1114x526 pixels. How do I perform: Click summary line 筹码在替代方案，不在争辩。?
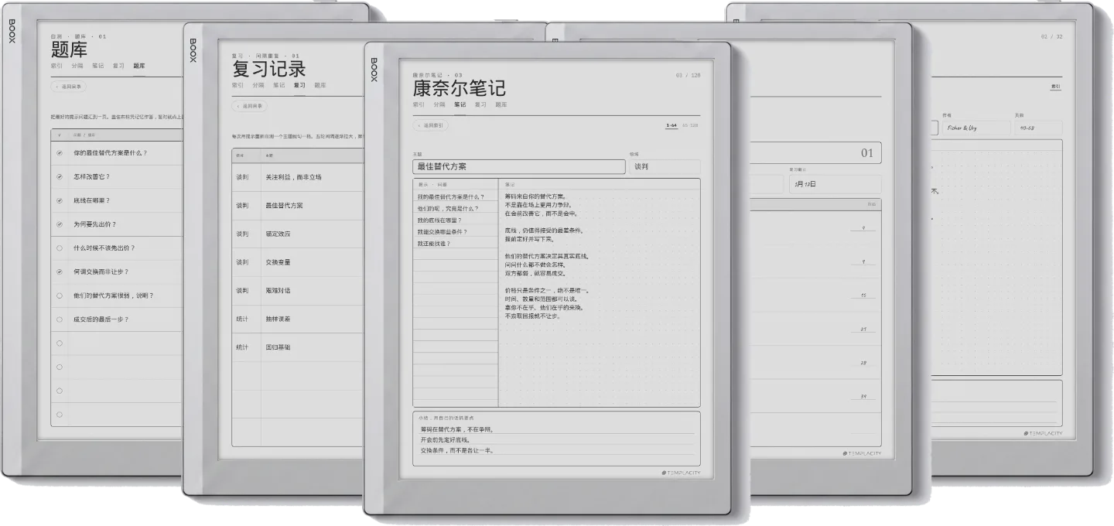click(x=457, y=429)
